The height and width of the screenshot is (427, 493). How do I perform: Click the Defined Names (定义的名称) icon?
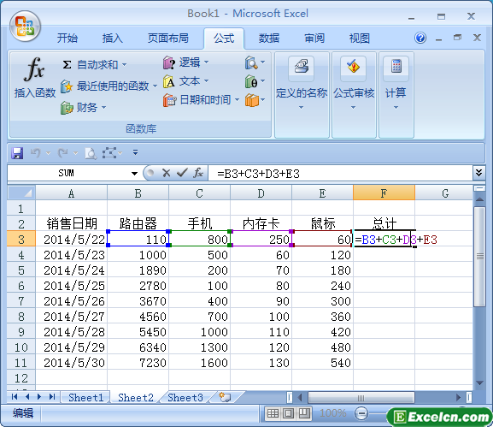coord(302,67)
